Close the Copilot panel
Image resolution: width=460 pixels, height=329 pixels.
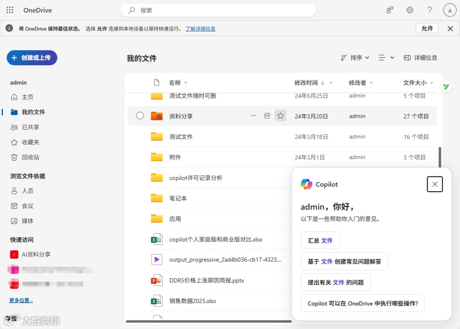point(435,184)
